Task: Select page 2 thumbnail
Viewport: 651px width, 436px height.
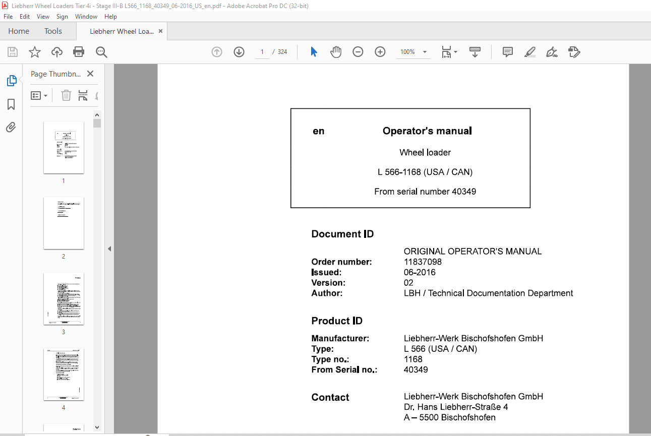Action: coord(64,223)
